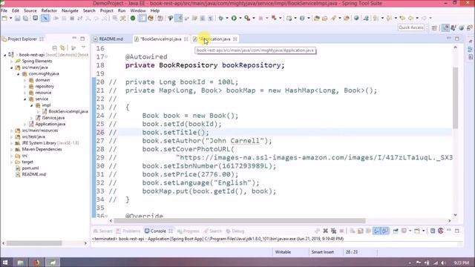Click the Spring Tool Suite taskbar icon
This screenshot has width=475, height=267.
point(53,263)
